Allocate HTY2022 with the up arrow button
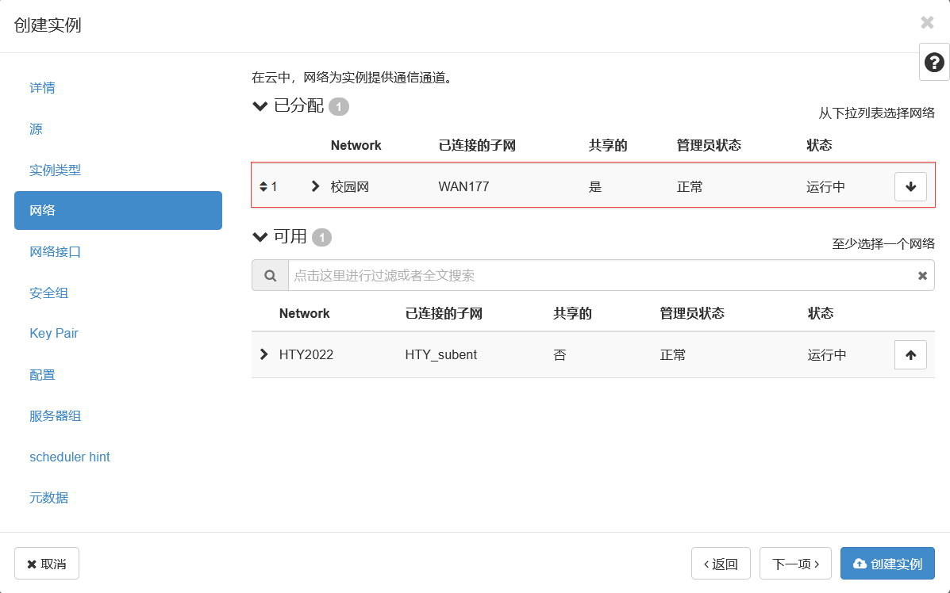 (910, 354)
